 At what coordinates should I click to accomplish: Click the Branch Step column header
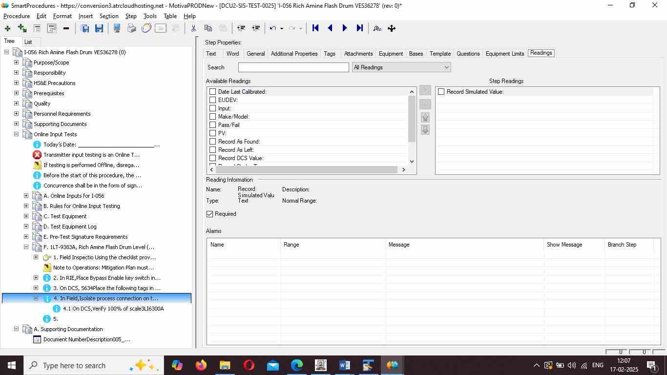[629, 245]
